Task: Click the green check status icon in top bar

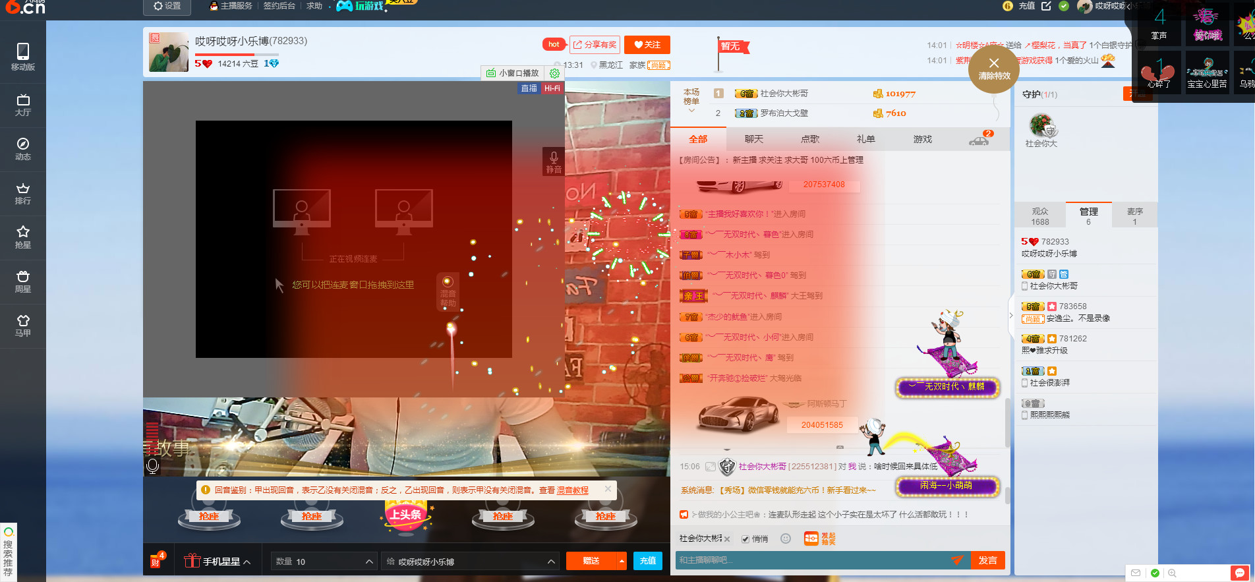Action: [x=1063, y=6]
